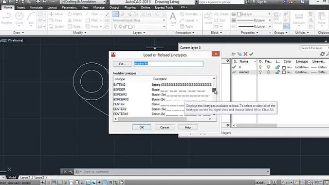Open the Unsaved Layer State dropdown
The image size is (329, 185).
click(139, 21)
